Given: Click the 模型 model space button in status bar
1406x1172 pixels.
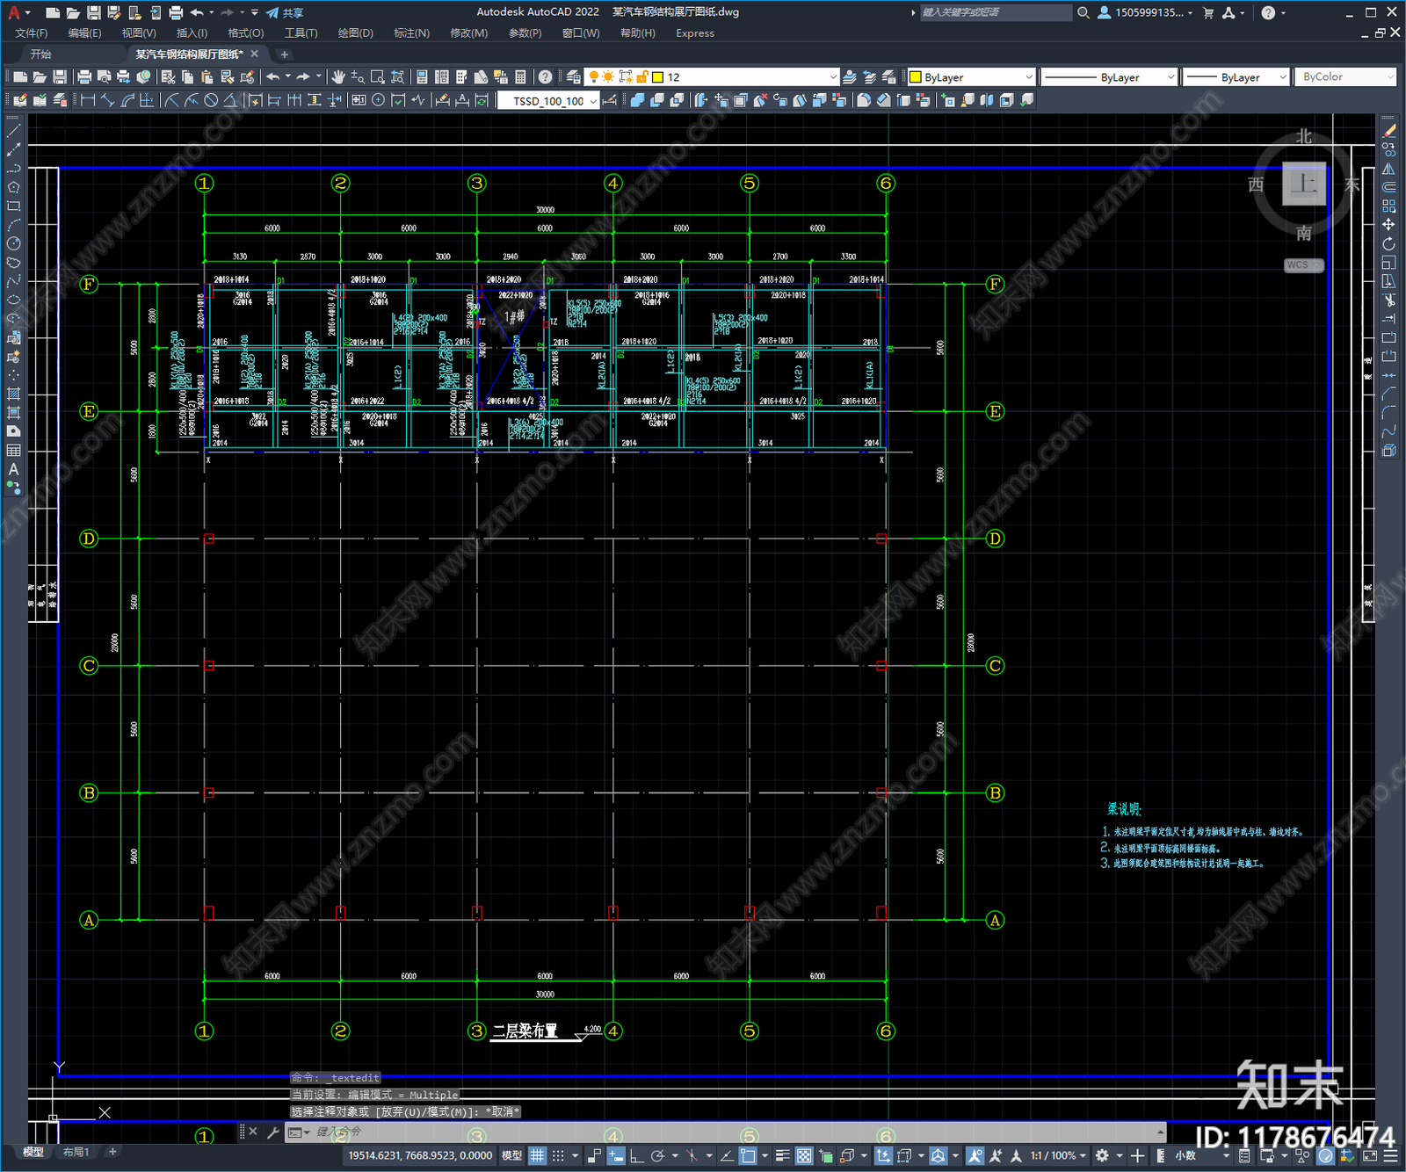Looking at the screenshot, I should pos(511,1156).
